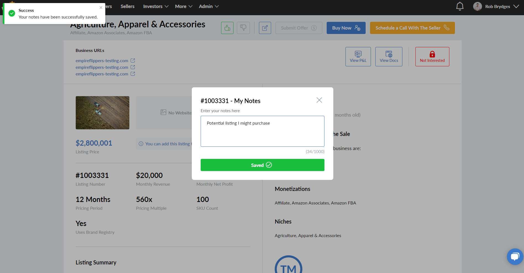Click the Buy Now button

tap(346, 28)
